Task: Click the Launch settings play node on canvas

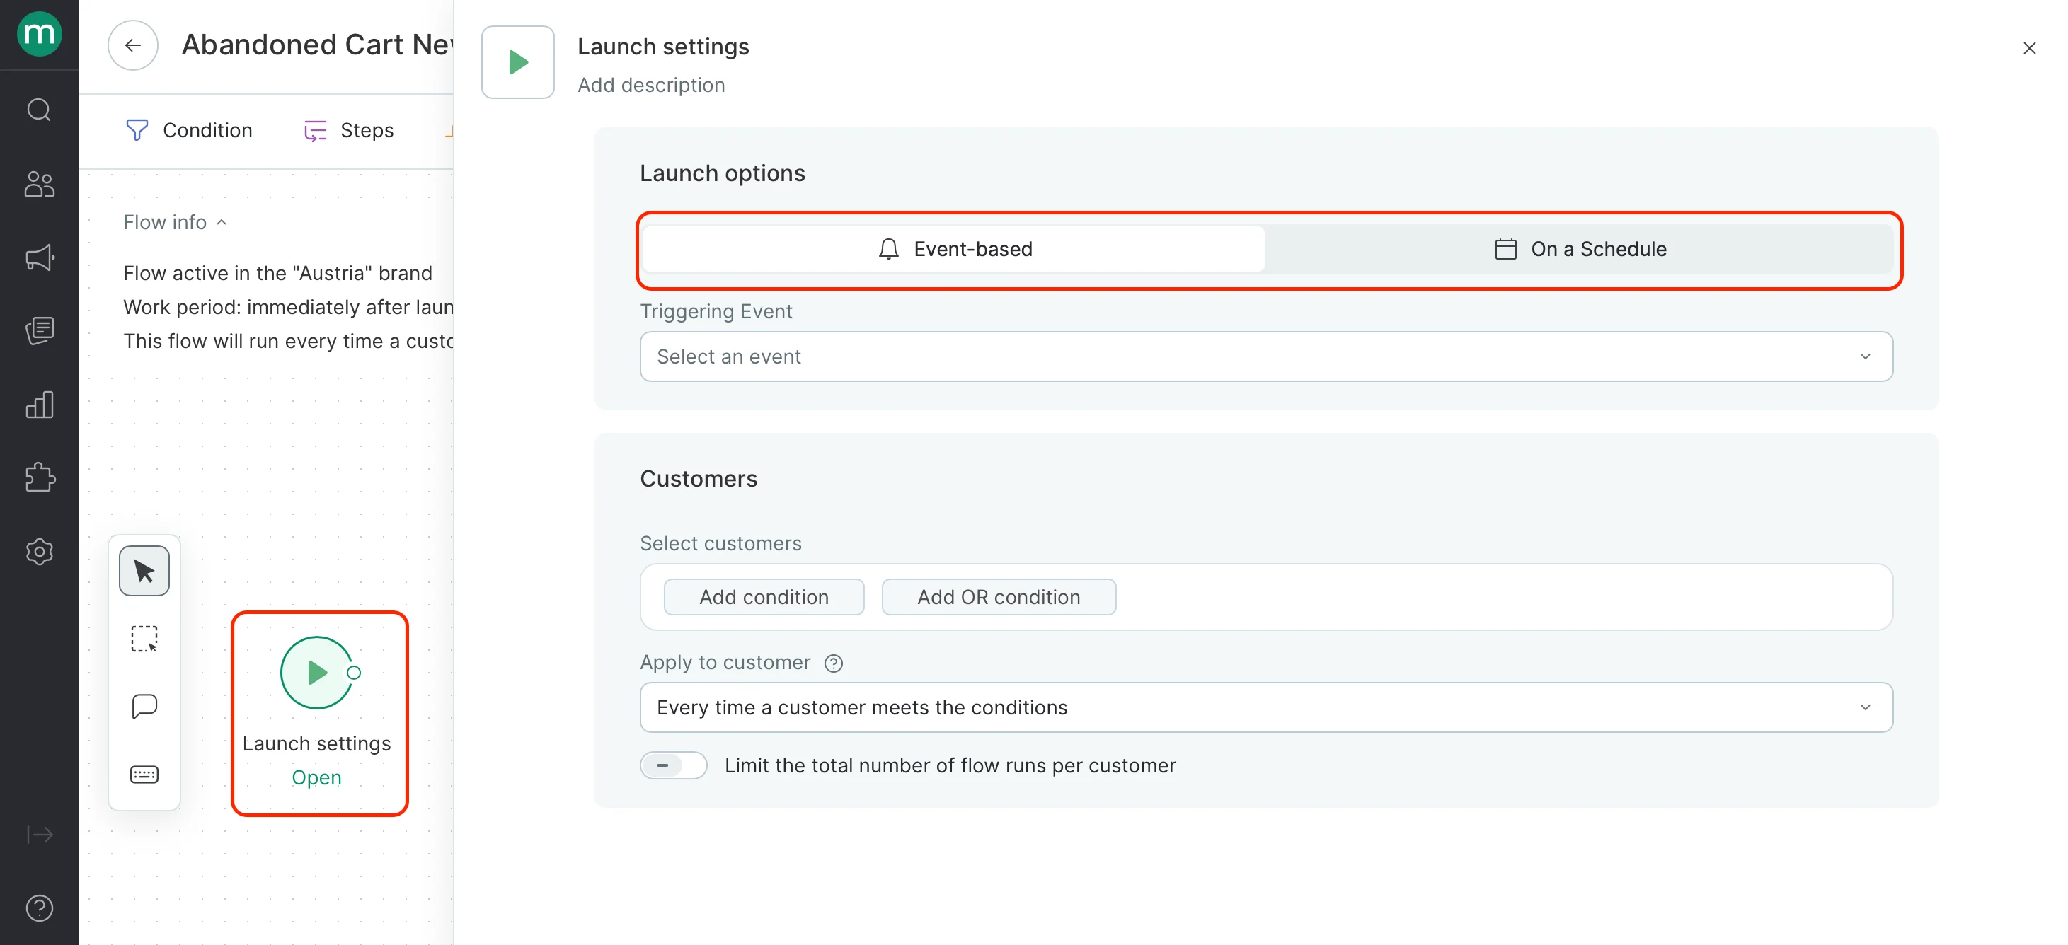Action: pyautogui.click(x=316, y=672)
